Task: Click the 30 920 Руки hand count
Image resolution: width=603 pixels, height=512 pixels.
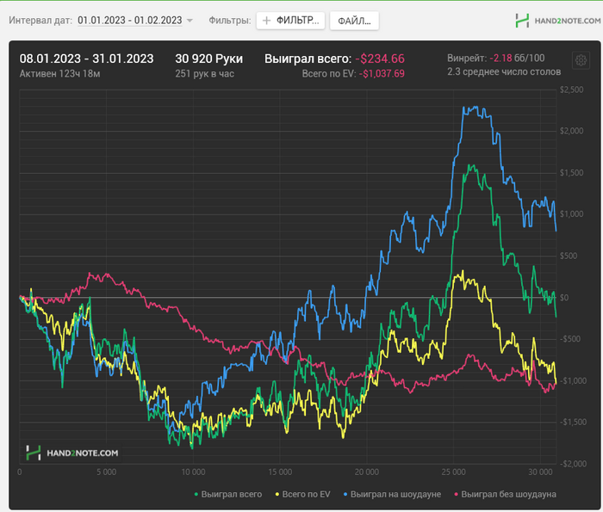Action: coord(208,59)
